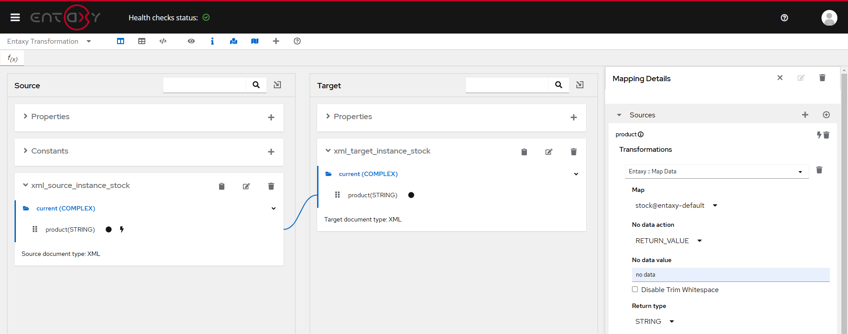This screenshot has width=848, height=334.
Task: Click the No data value input field
Action: pyautogui.click(x=731, y=274)
